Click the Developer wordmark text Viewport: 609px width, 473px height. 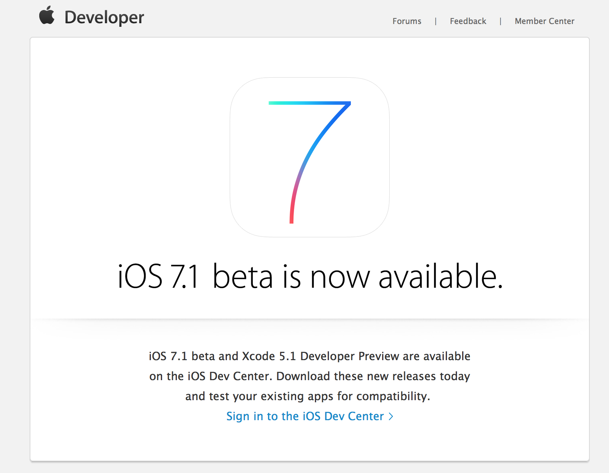click(x=104, y=17)
